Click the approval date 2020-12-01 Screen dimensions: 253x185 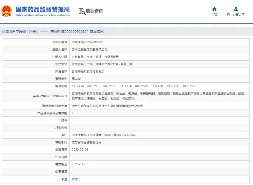pyautogui.click(x=80, y=150)
